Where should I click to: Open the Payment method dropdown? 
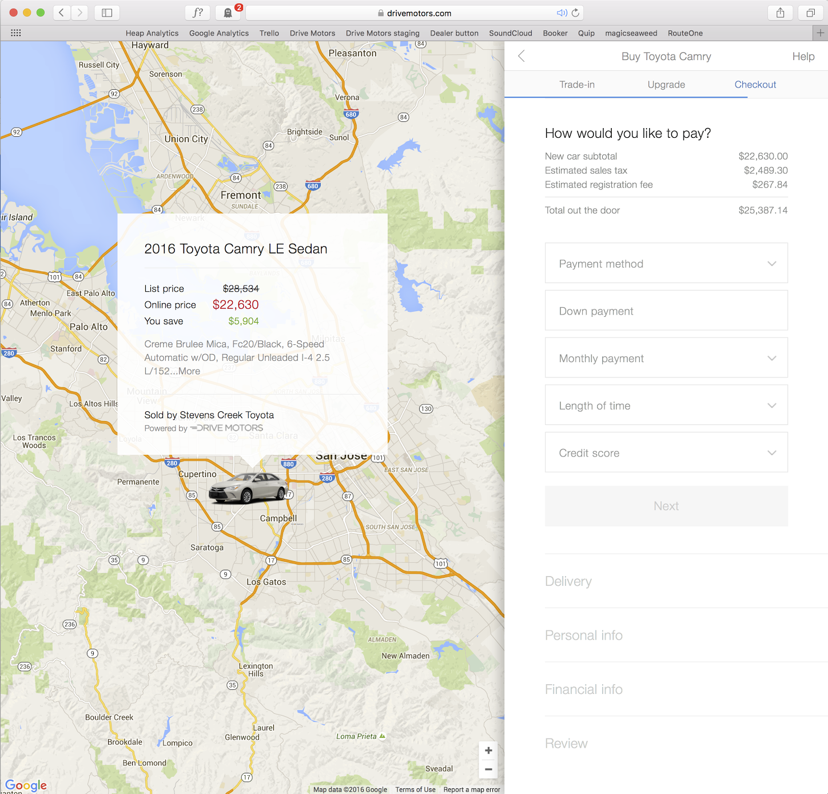tap(666, 263)
